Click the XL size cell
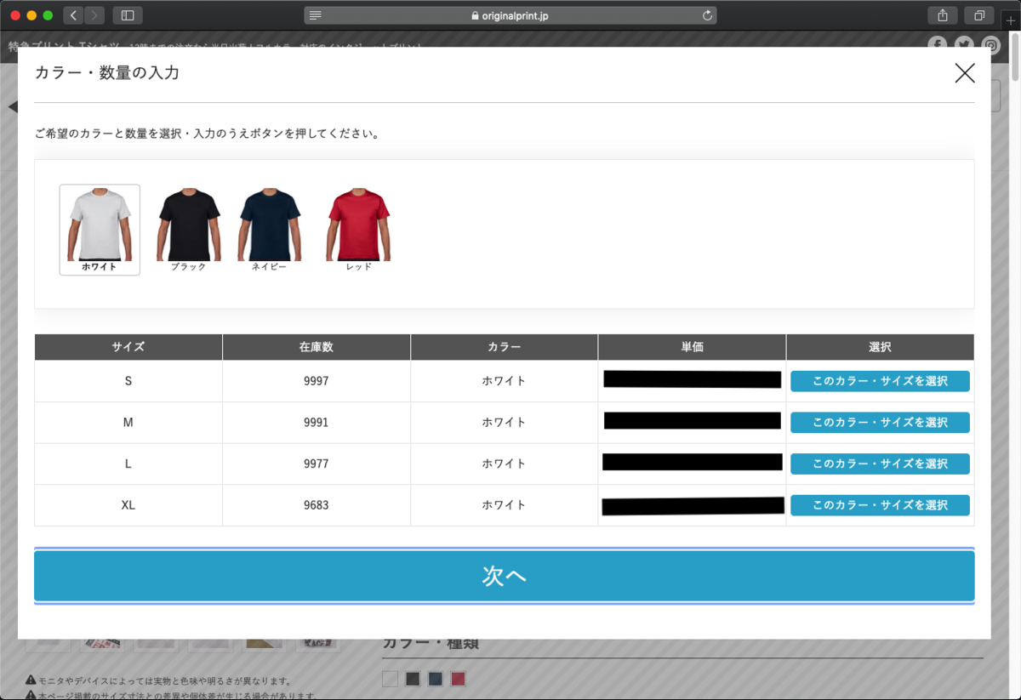The width and height of the screenshot is (1021, 700). coord(128,504)
